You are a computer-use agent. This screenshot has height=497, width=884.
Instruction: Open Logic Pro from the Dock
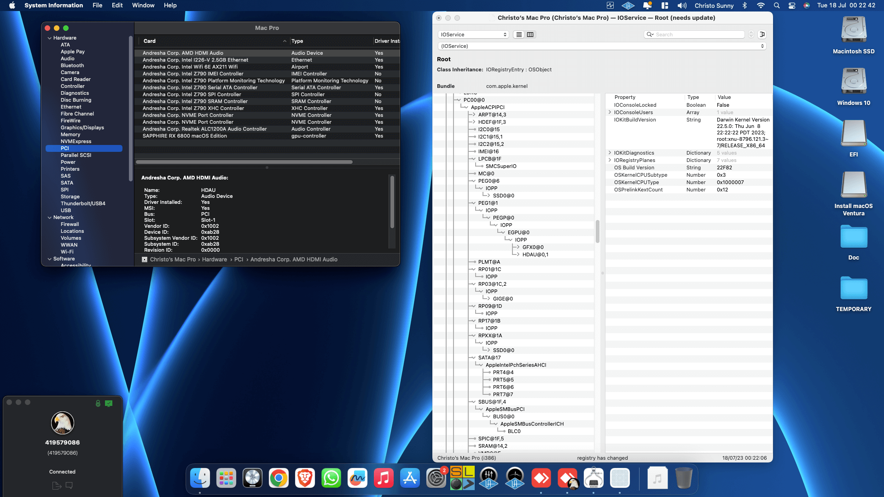[x=253, y=479]
